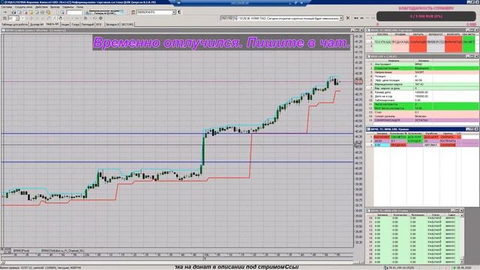Click the floppy disk save icon
The height and width of the screenshot is (270, 480).
coord(13,12)
